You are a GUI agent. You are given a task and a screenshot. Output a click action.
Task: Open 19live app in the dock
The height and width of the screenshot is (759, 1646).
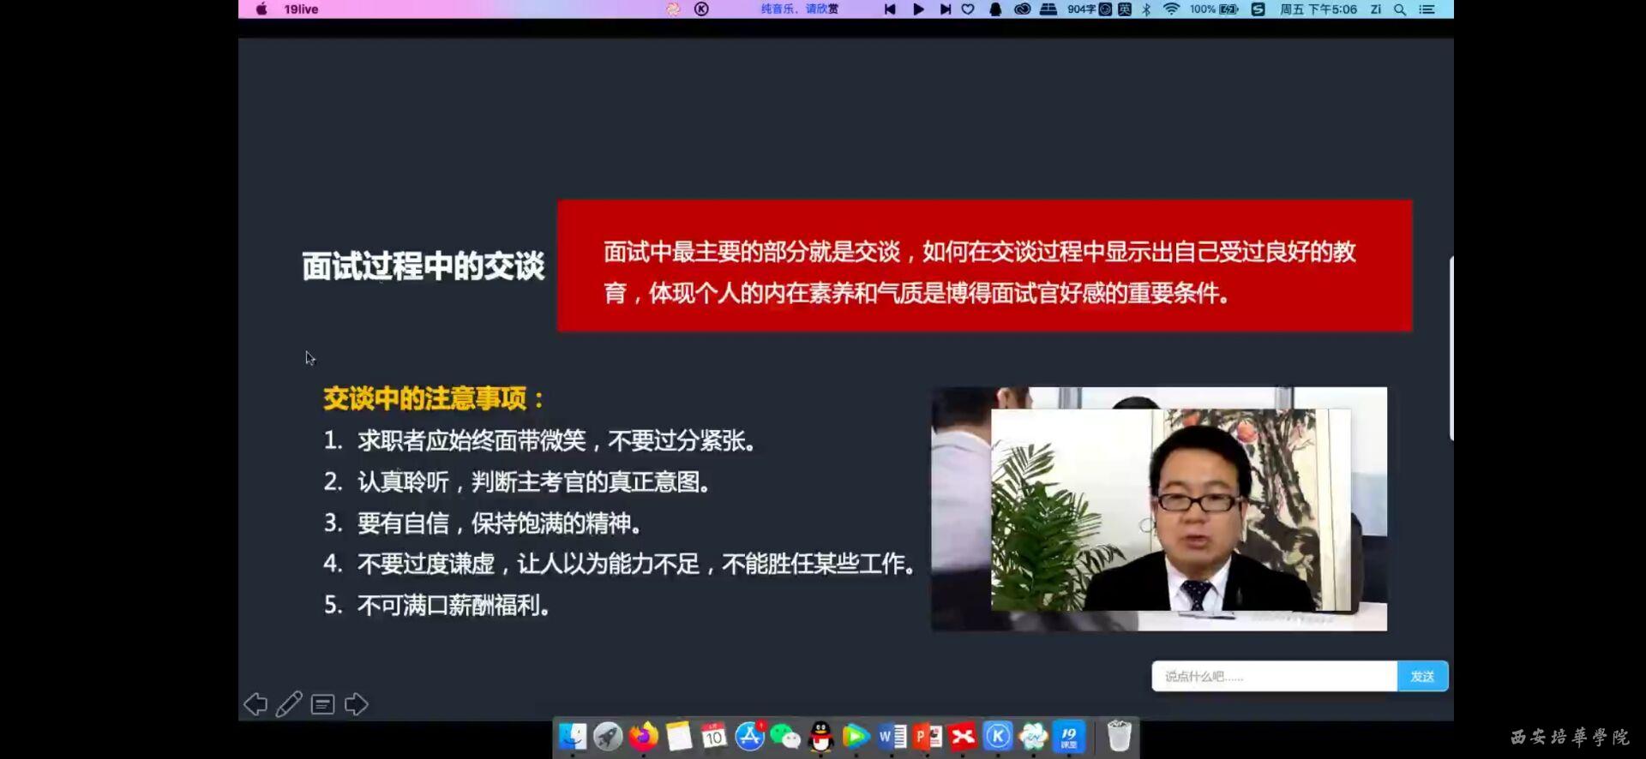(x=1068, y=737)
